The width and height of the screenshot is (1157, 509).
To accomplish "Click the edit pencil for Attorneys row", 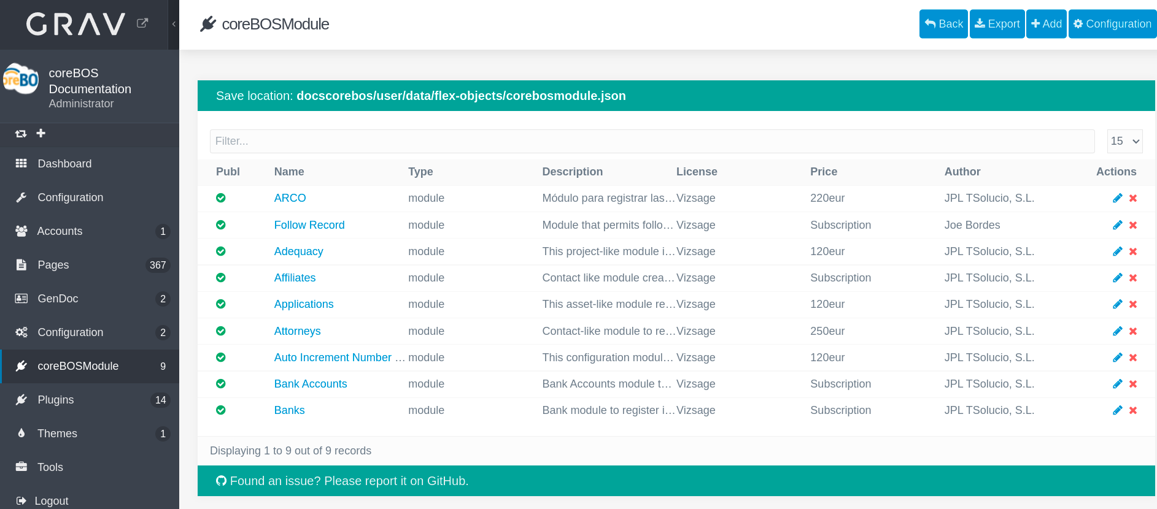I will pyautogui.click(x=1117, y=331).
